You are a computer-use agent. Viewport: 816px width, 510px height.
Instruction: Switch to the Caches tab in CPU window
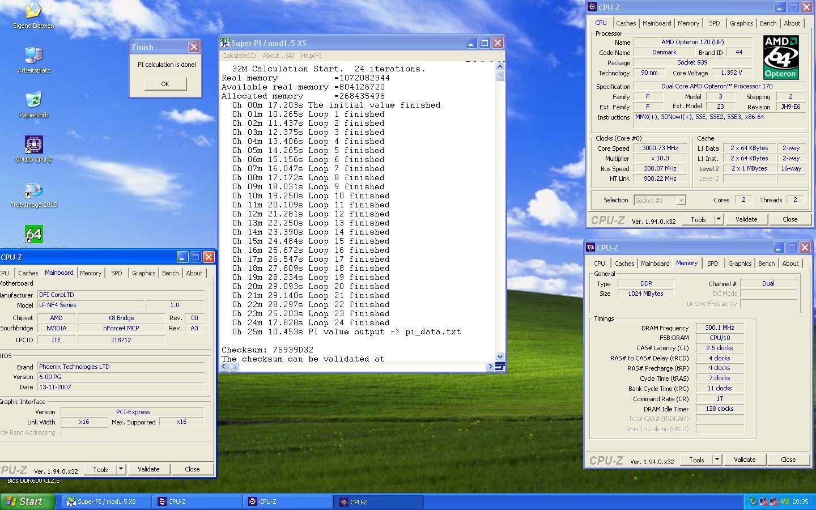pyautogui.click(x=626, y=23)
